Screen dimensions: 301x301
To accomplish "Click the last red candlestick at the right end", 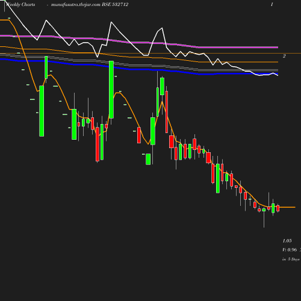I will 278,208.
